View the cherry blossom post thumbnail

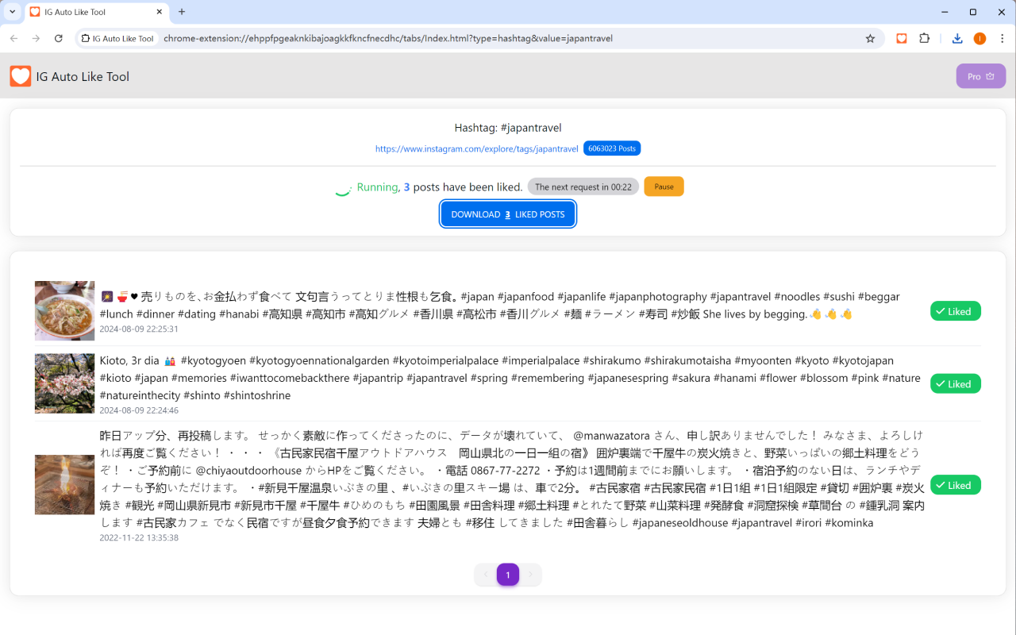coord(64,383)
